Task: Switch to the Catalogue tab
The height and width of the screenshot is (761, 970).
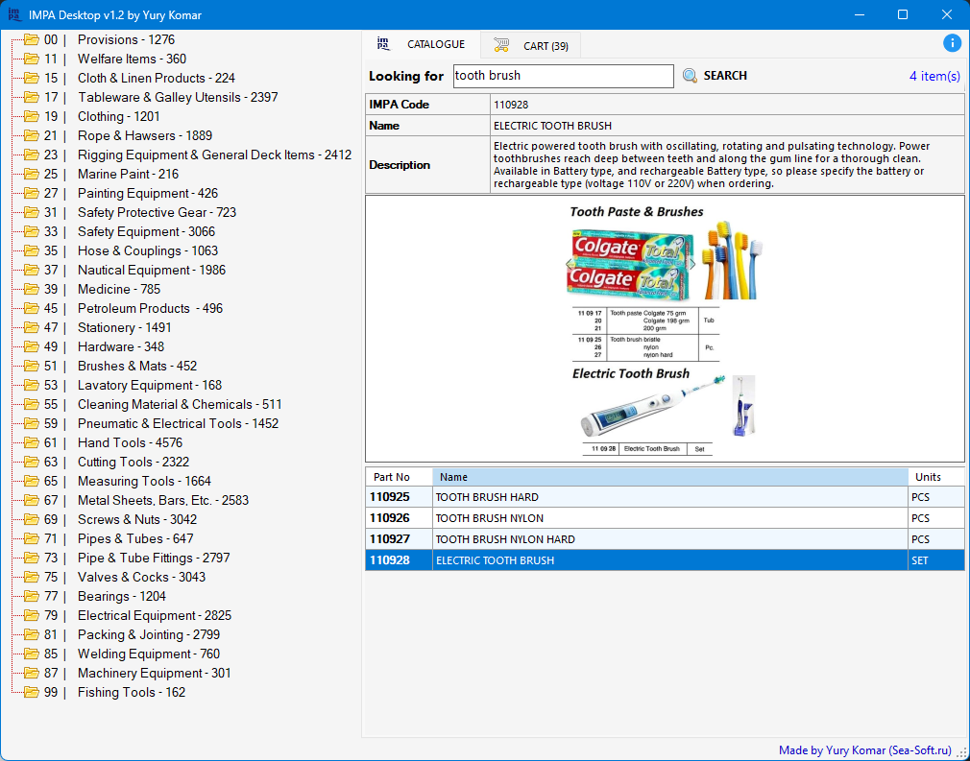Action: [423, 45]
